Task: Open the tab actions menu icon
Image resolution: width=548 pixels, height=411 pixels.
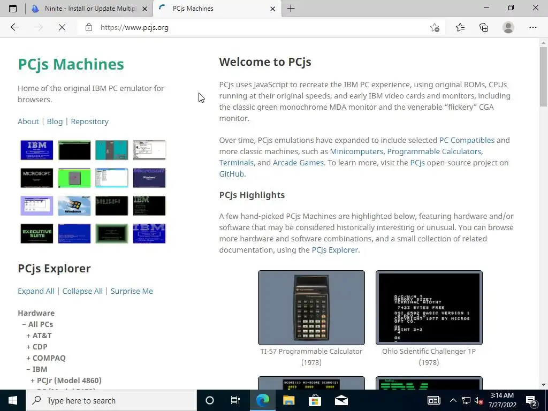Action: coord(13,9)
